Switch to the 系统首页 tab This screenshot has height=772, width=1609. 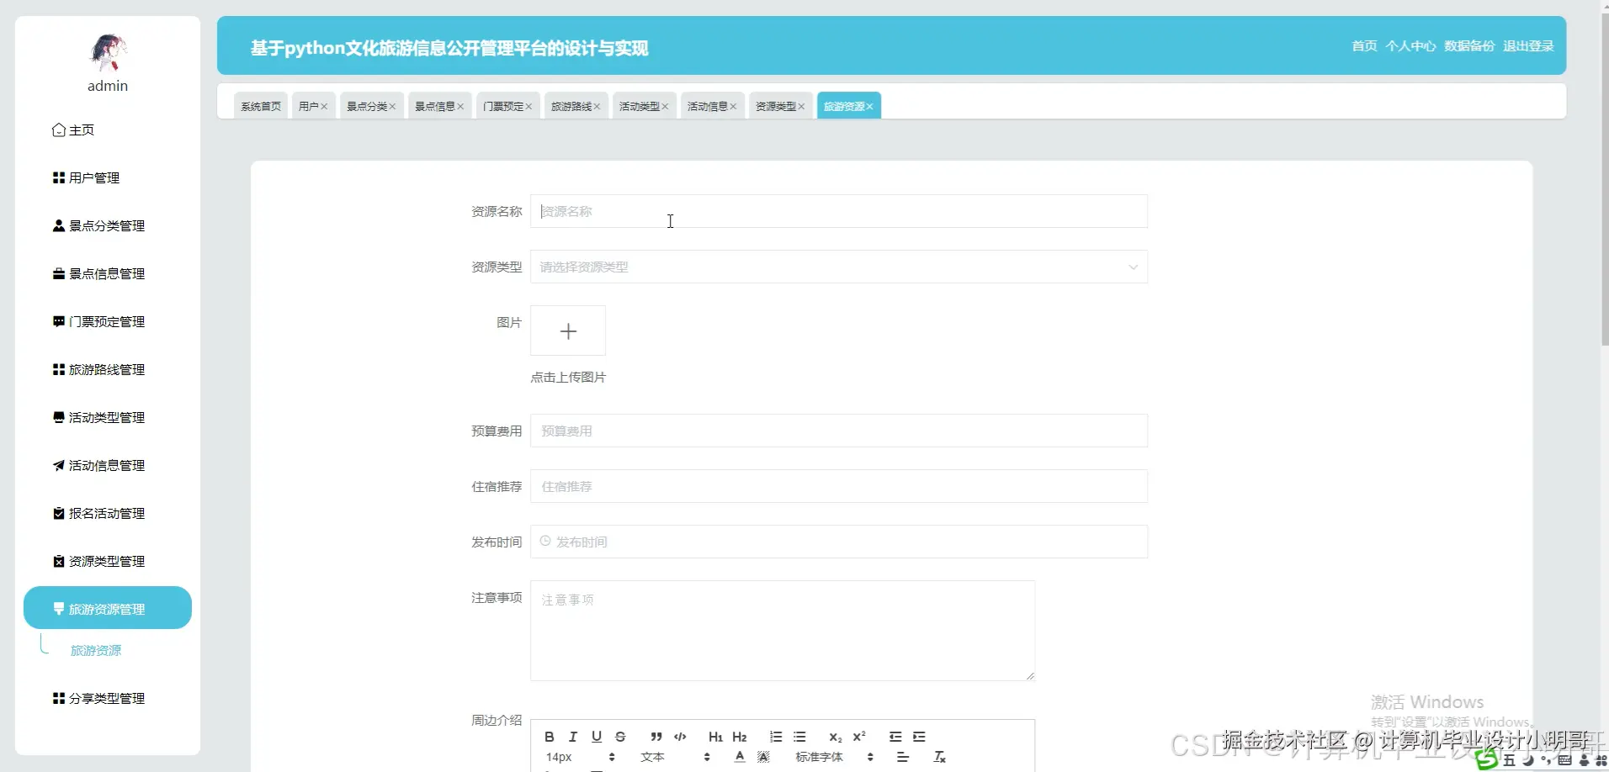pos(259,105)
